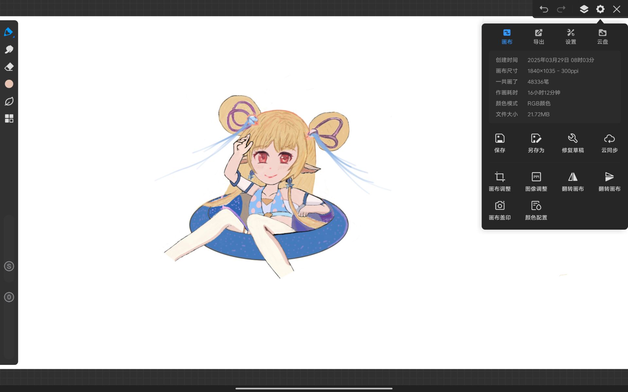Click 另存为 to save a copy

(x=536, y=143)
